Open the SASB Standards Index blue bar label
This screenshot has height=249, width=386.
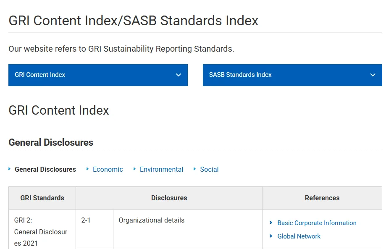pyautogui.click(x=240, y=75)
